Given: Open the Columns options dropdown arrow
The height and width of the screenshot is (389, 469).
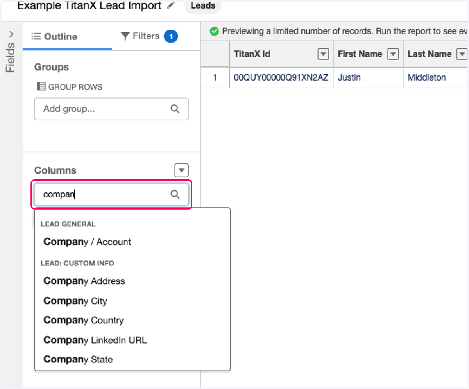Looking at the screenshot, I should [181, 170].
